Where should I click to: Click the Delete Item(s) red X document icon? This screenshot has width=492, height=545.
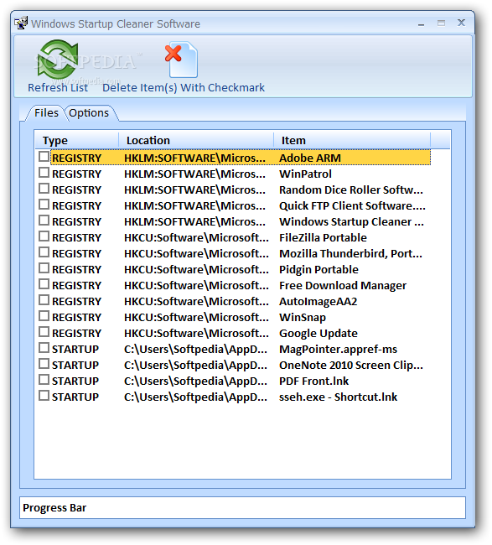pyautogui.click(x=181, y=60)
